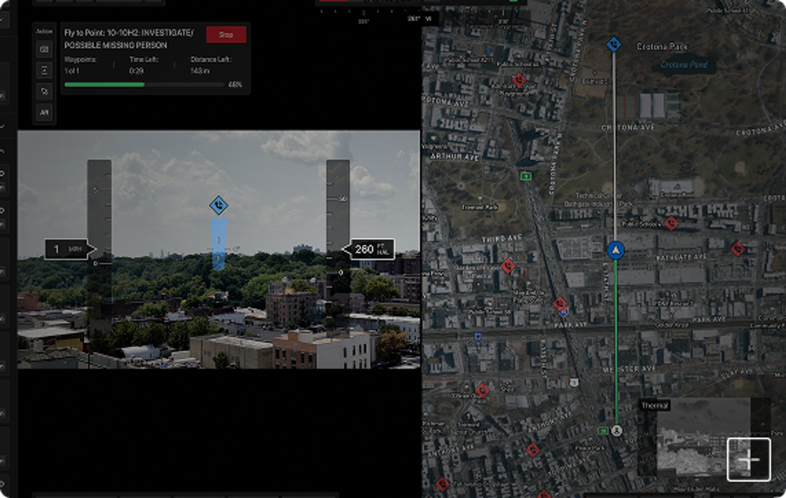Click the pilot home icon at the path start
786x498 pixels.
pos(616,431)
